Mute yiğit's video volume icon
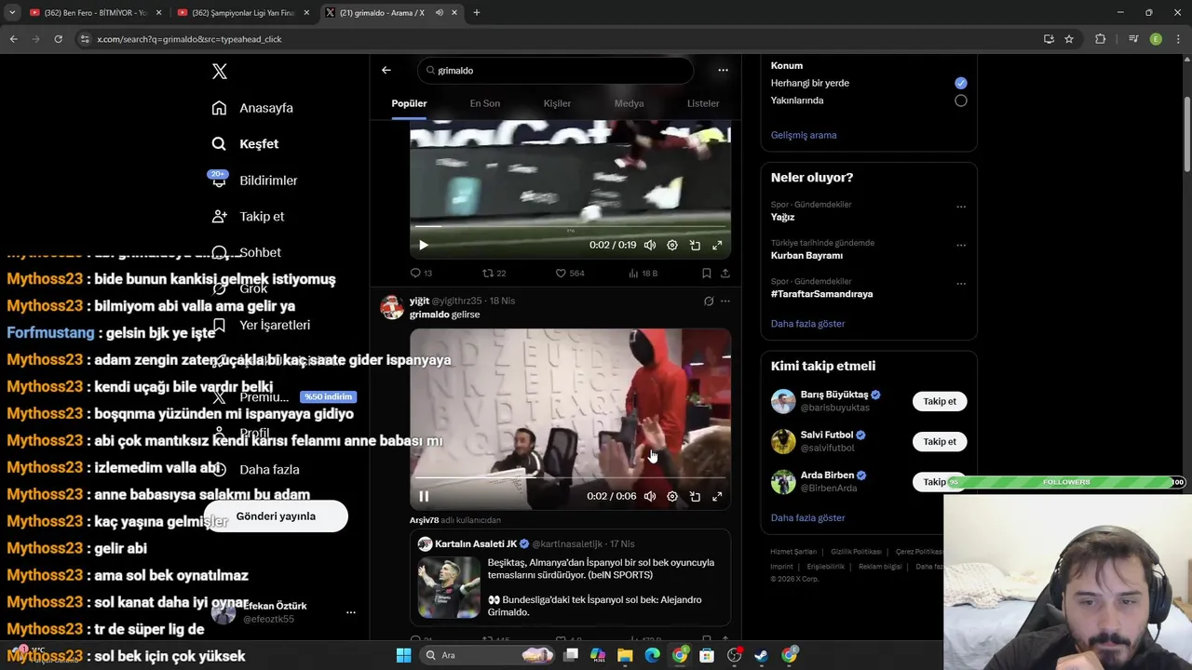 point(650,497)
